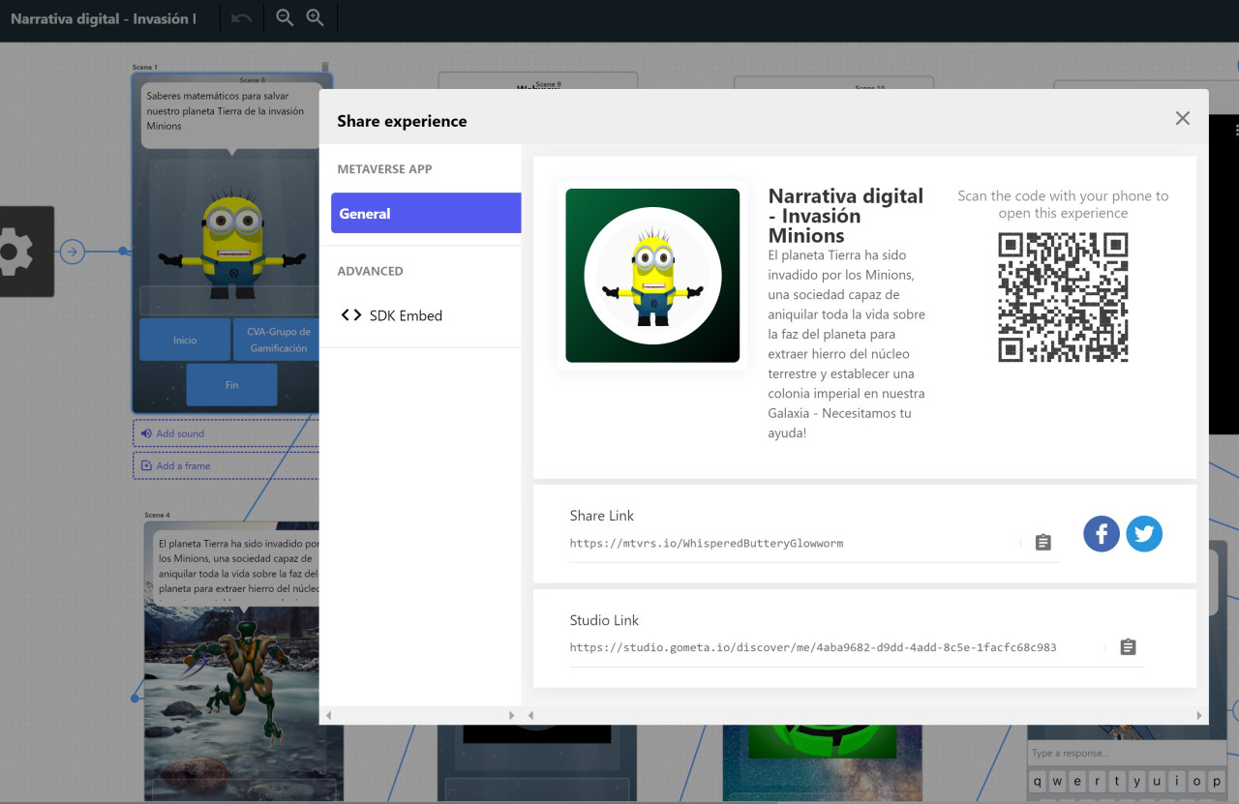Share the experience on Facebook
This screenshot has width=1239, height=804.
pyautogui.click(x=1102, y=534)
